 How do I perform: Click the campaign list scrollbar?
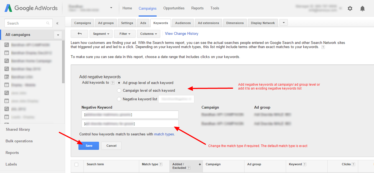click(63, 62)
